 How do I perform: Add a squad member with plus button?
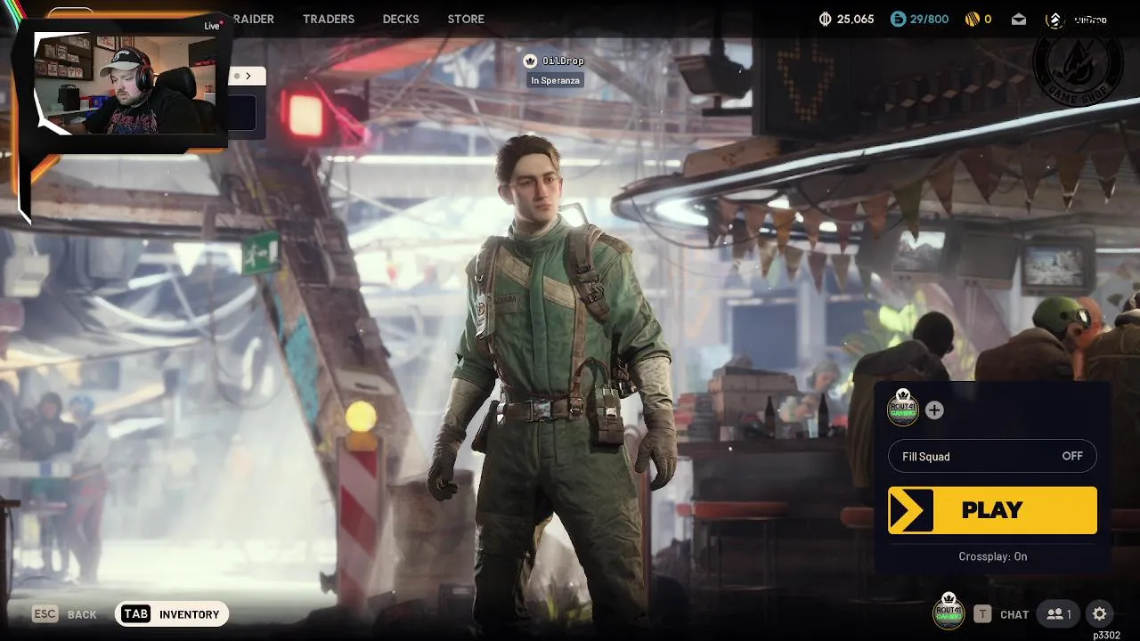(934, 410)
